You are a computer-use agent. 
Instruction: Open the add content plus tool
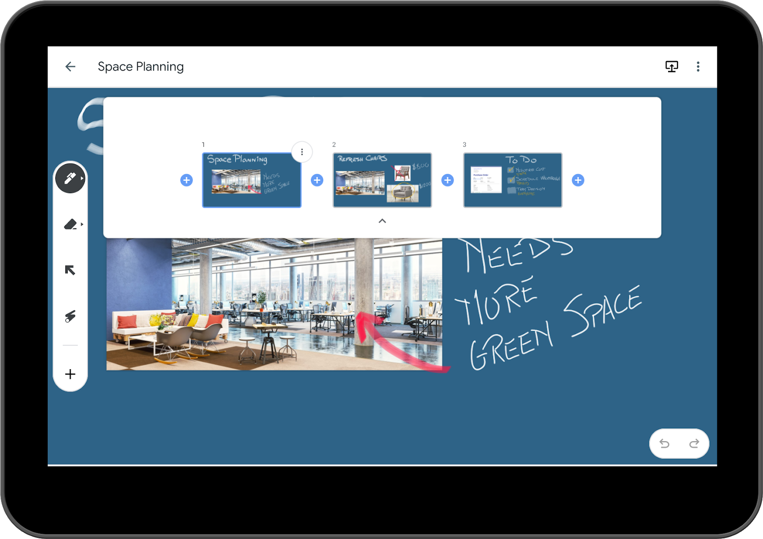pos(69,374)
